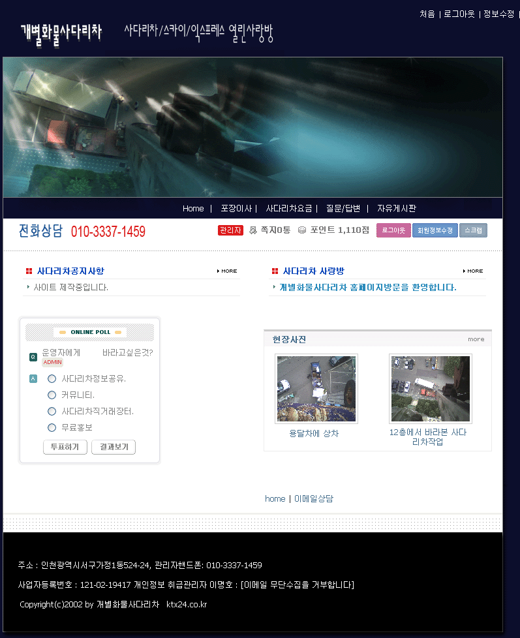Screen dimensions: 520x638
Task: Click the red 관리자 admin badge
Action: tap(230, 230)
